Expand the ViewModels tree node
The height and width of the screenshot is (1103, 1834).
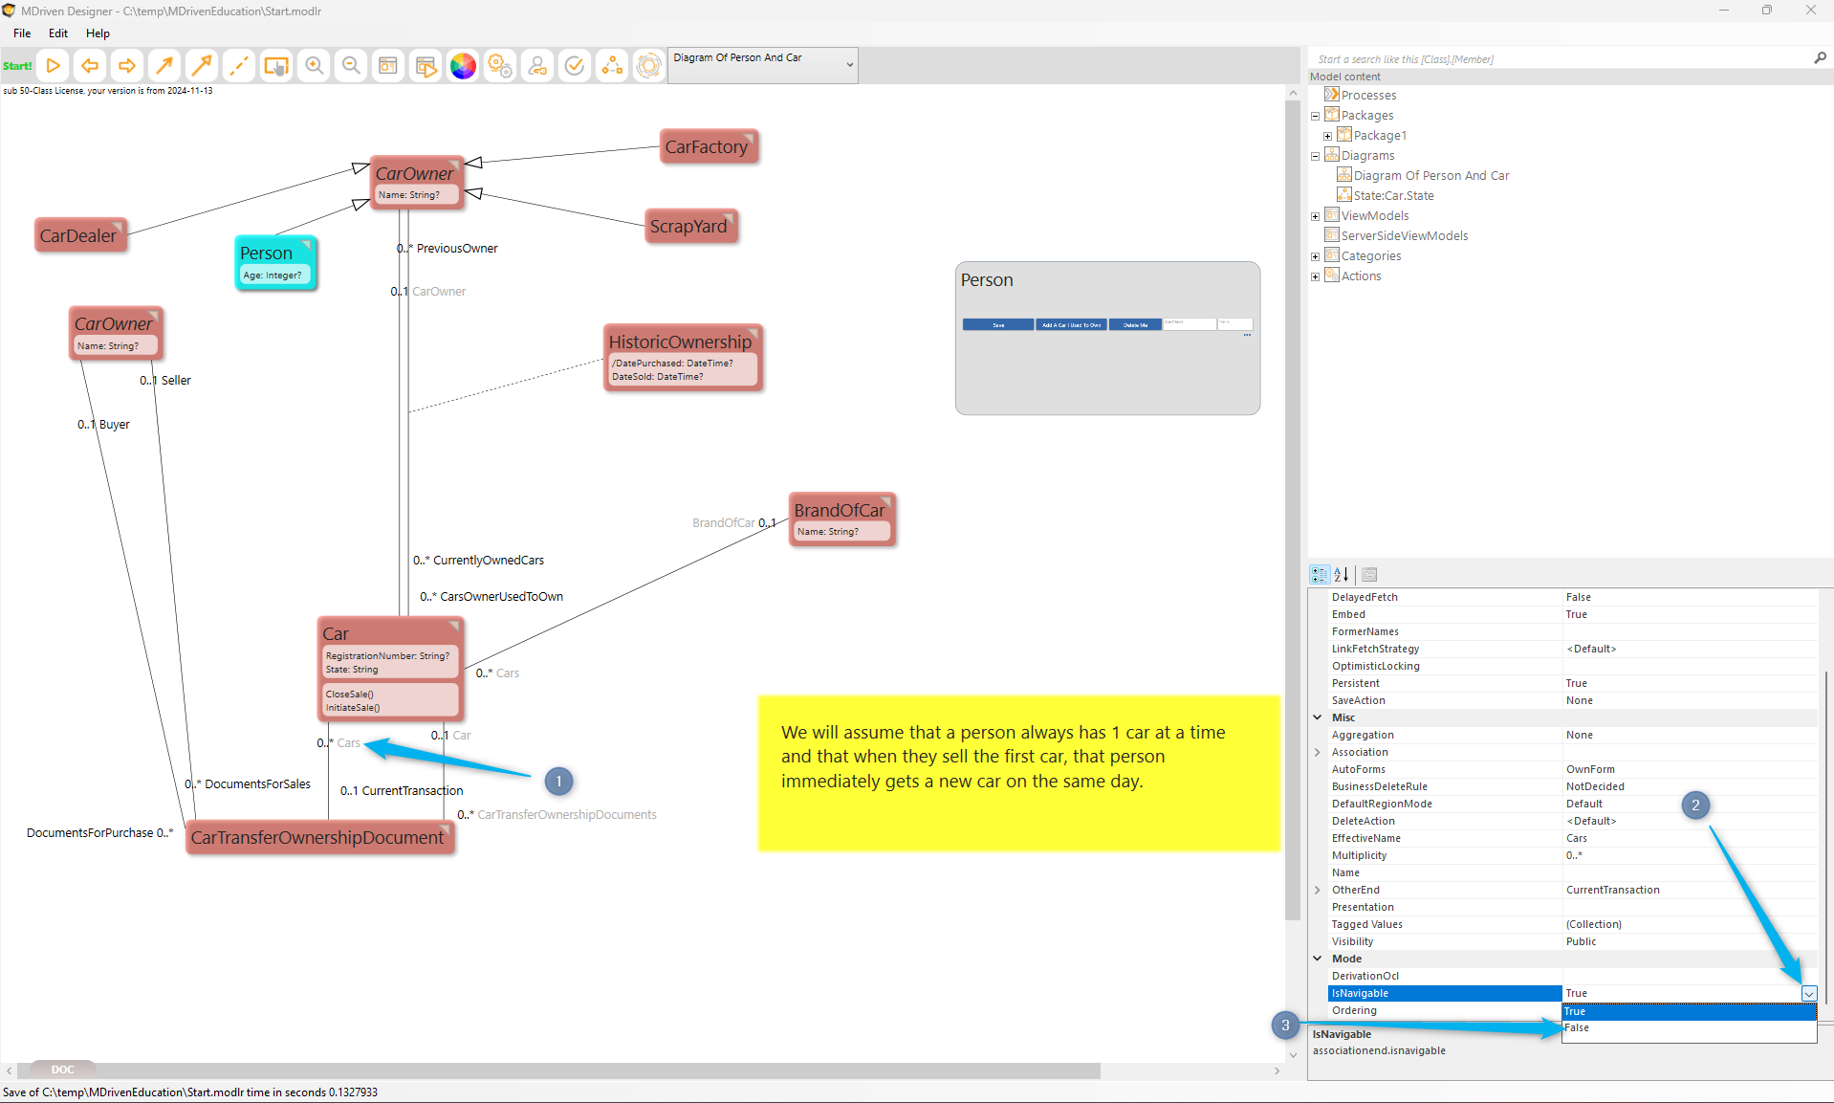point(1316,216)
